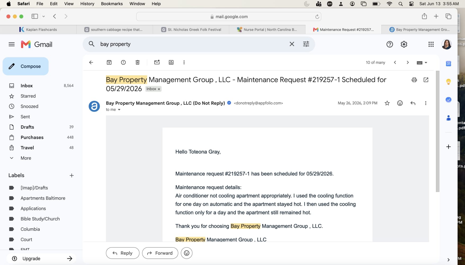Archive this email using toolbar icon

[x=109, y=63]
